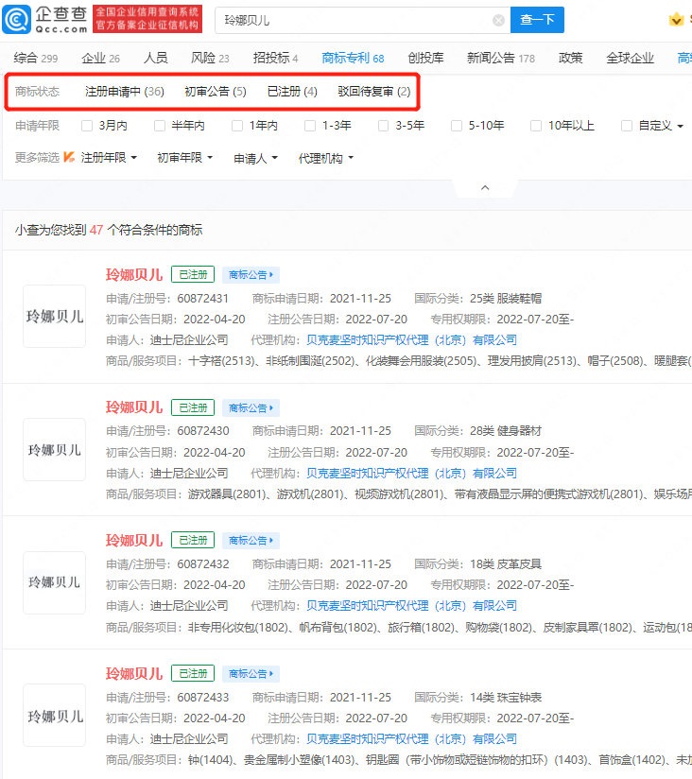Open the 新闻公告 178 tab
692x779 pixels.
click(501, 58)
